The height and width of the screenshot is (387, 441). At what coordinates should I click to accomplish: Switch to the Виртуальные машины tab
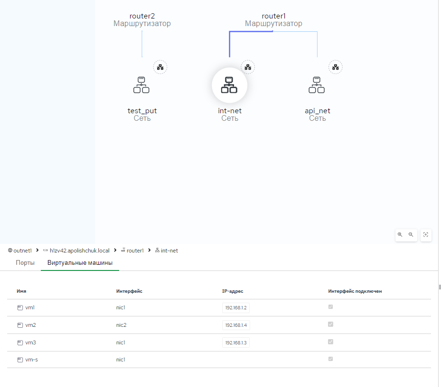click(x=80, y=263)
